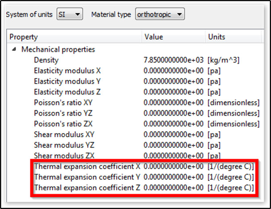Open the Material type dropdown
Screen dimensions: 271x209
pos(160,15)
